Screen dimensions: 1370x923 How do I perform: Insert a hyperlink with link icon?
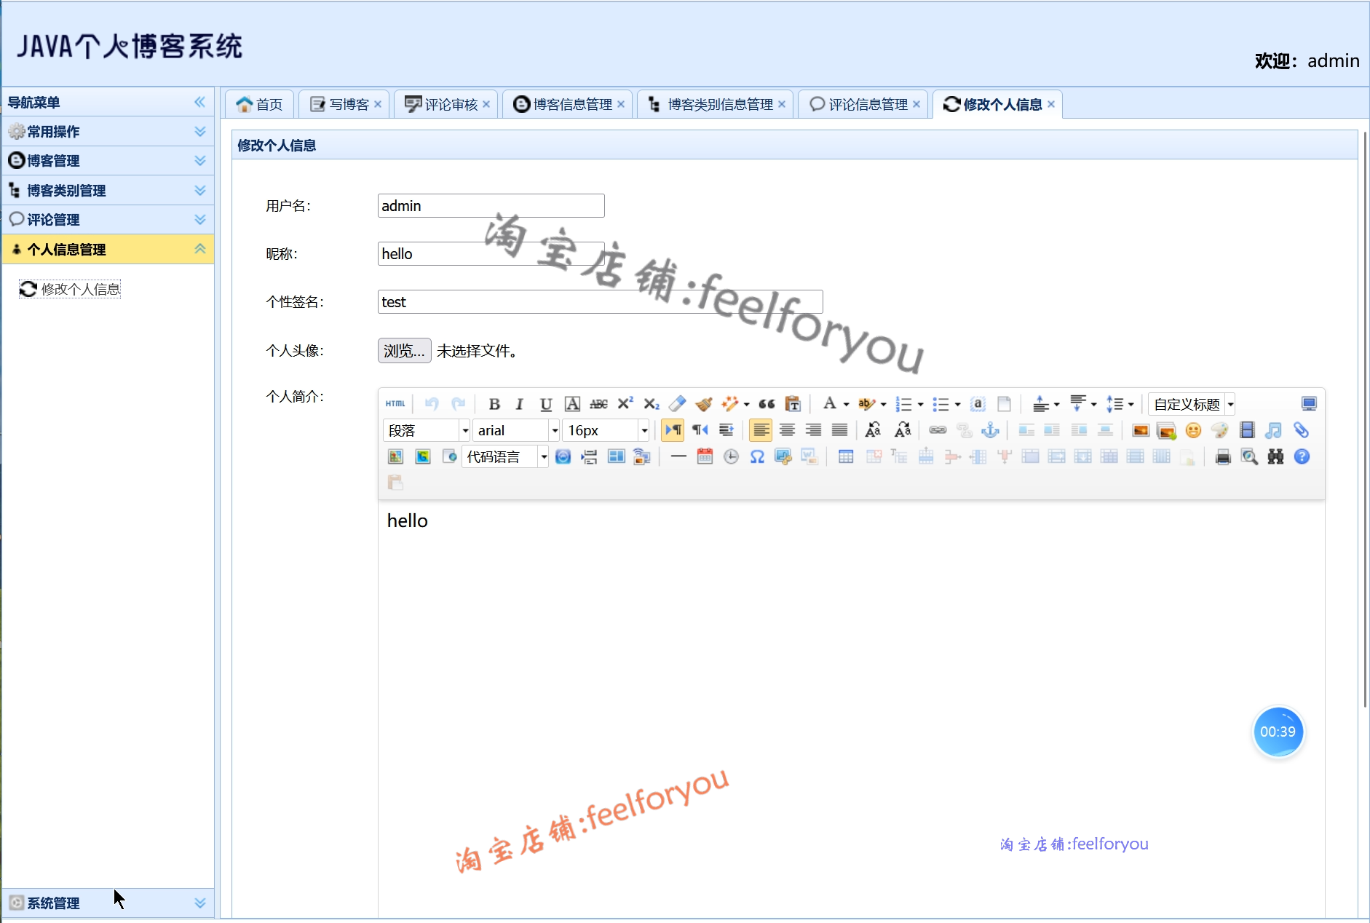coord(938,430)
